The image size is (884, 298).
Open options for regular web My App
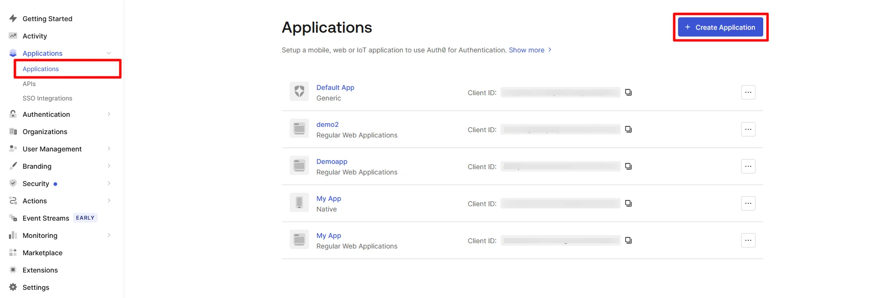(x=748, y=240)
